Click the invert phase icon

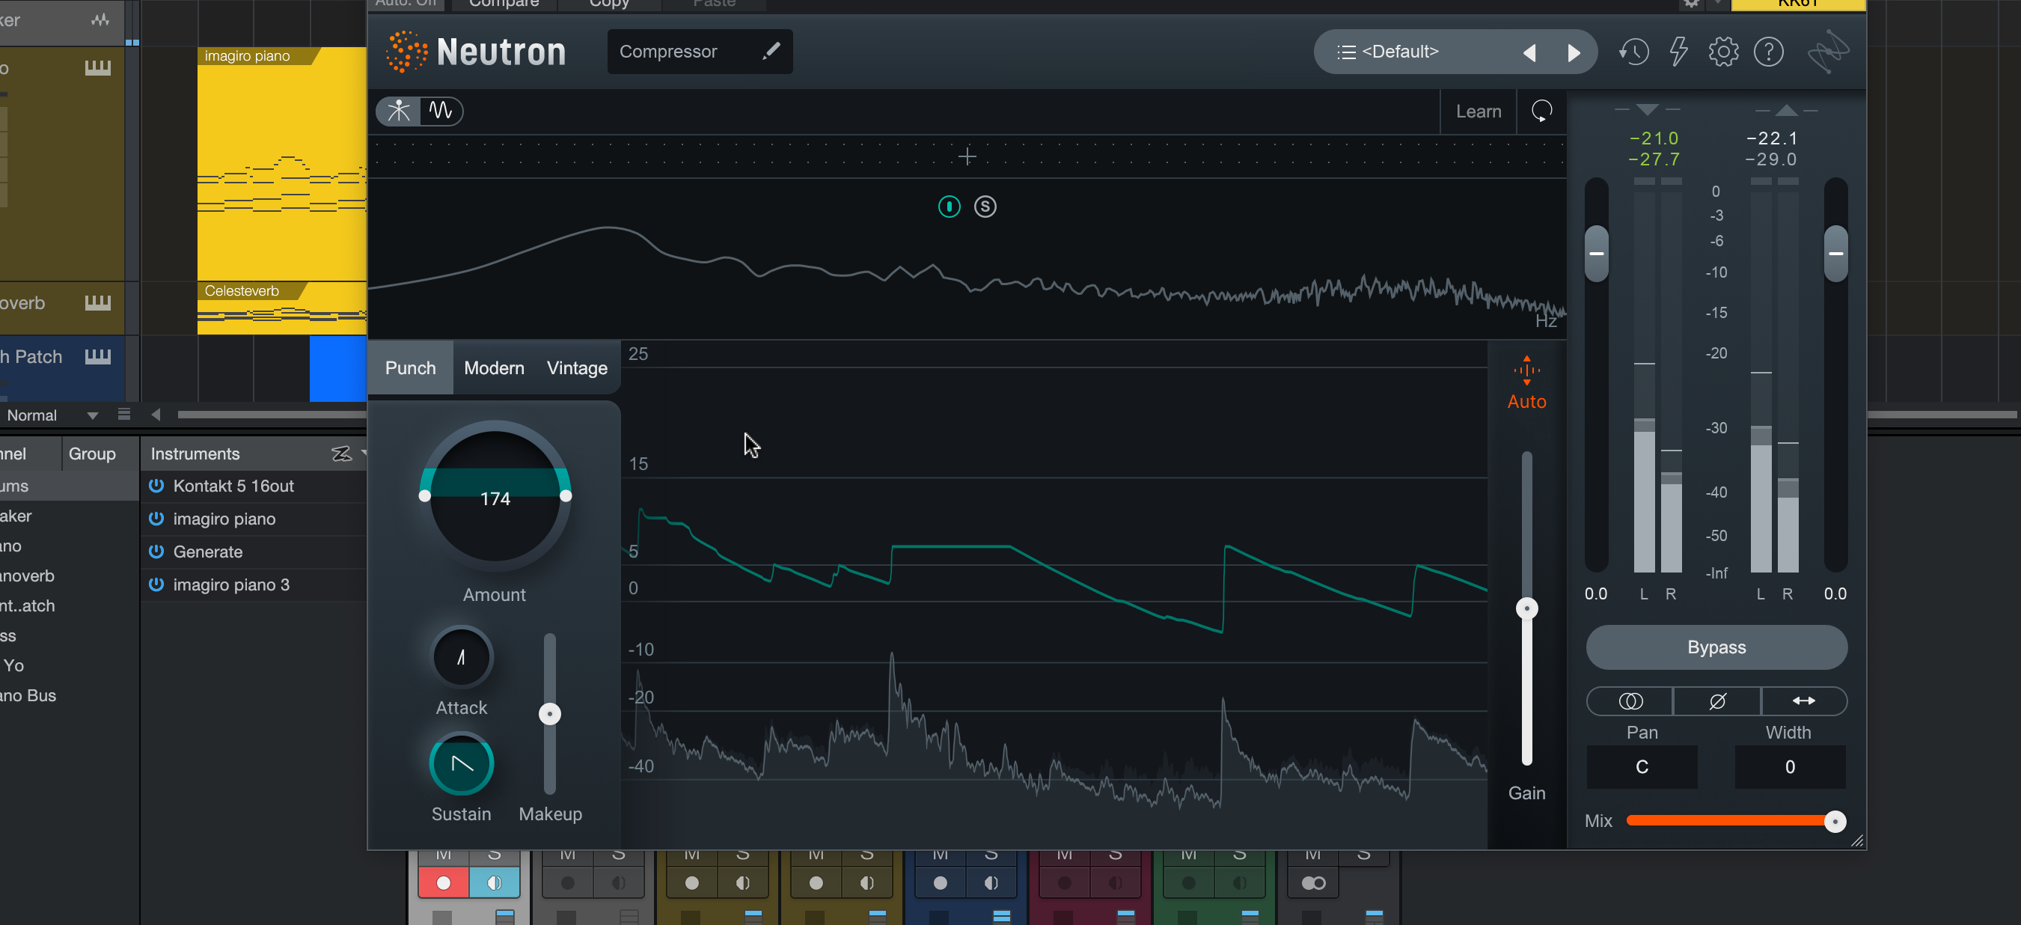(1716, 700)
